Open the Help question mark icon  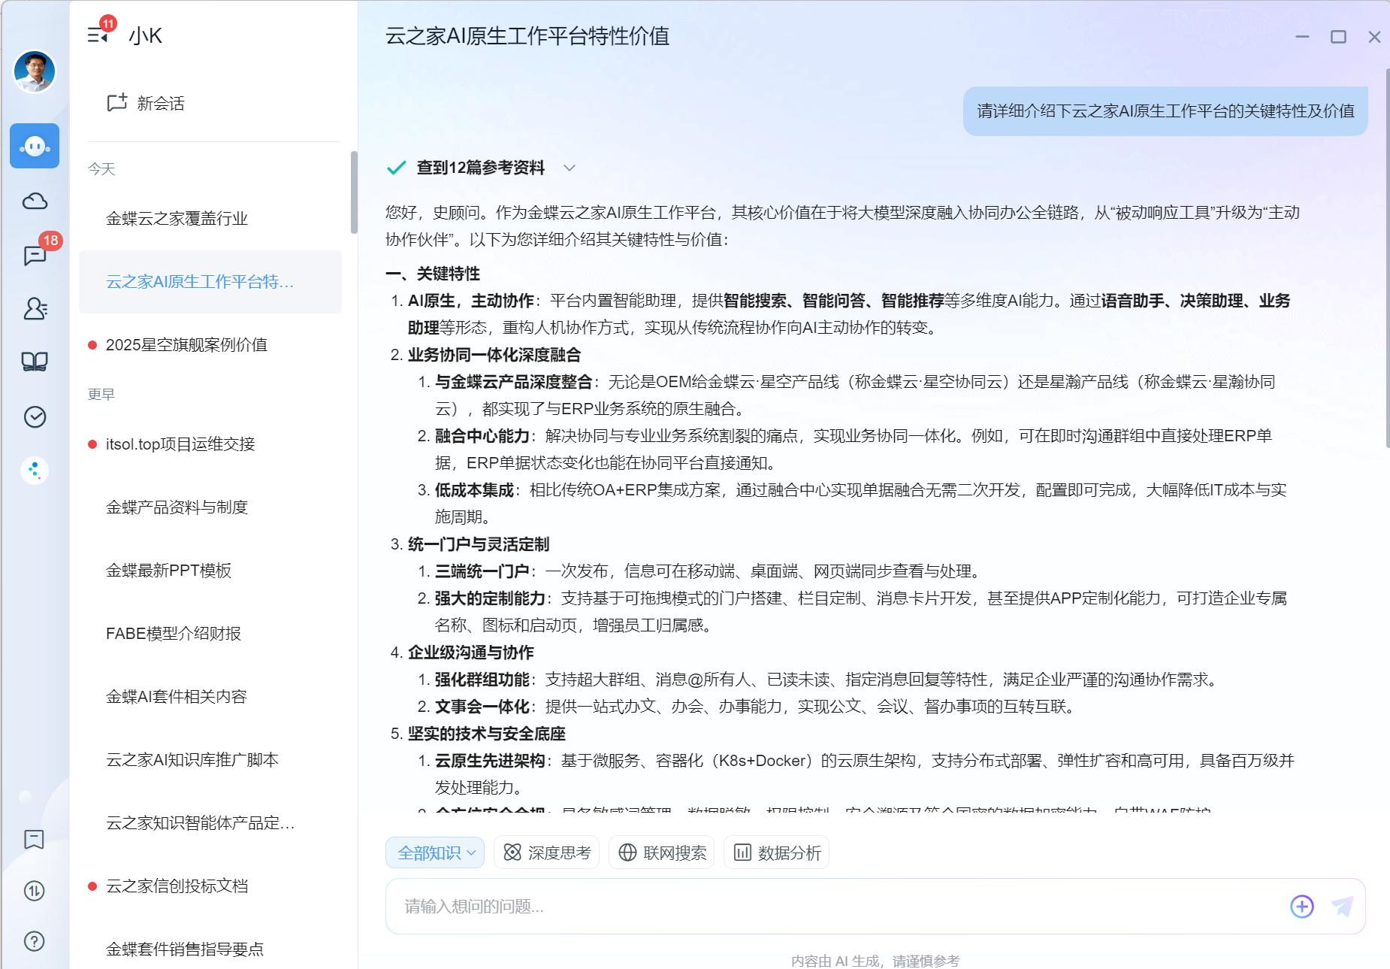click(x=35, y=940)
